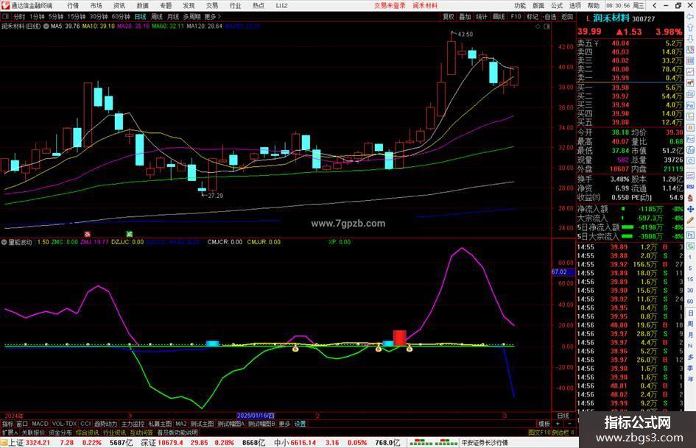This screenshot has width=696, height=448.
Task: Click the green 5日净流入额 flow bar
Action: point(628,227)
